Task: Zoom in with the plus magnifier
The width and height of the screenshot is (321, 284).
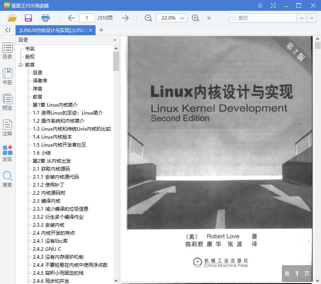Action: 195,18
